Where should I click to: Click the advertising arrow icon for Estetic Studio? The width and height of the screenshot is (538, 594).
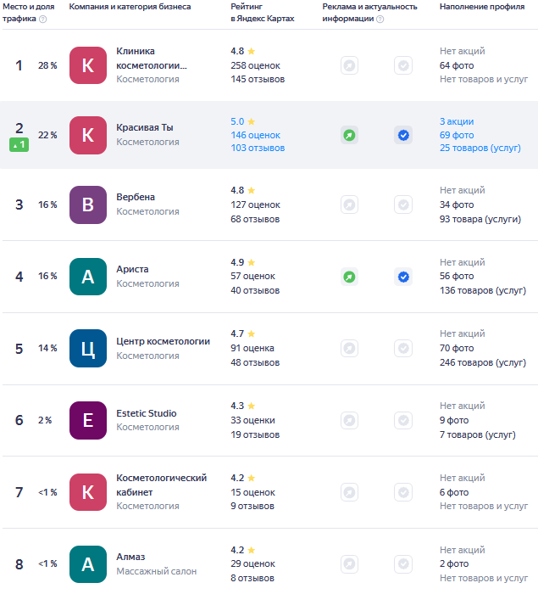[349, 420]
